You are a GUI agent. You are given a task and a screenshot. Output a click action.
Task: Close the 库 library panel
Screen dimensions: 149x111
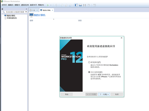click(x=26, y=9)
